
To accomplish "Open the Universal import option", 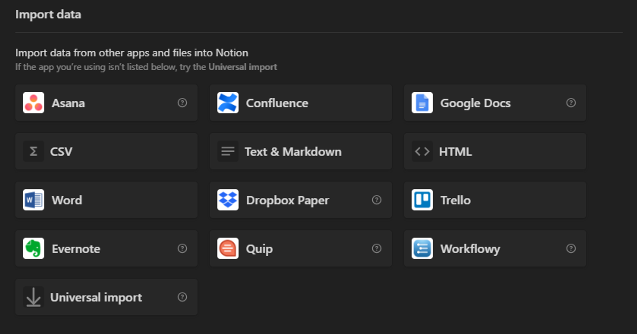I will (x=106, y=297).
